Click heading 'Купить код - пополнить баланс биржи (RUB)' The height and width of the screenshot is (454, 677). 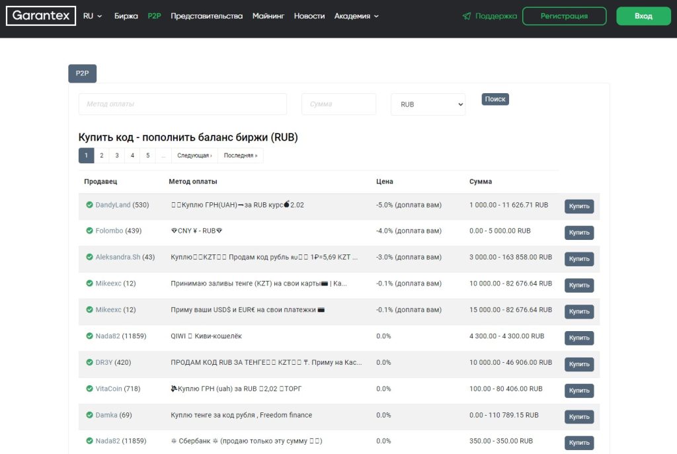tap(188, 137)
